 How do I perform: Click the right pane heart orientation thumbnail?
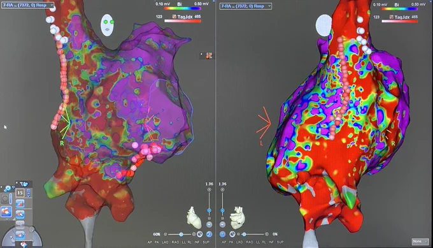(x=238, y=217)
